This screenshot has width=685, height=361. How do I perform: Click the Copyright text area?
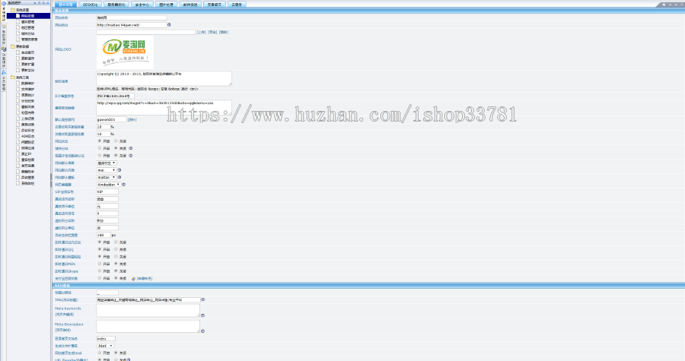point(164,78)
